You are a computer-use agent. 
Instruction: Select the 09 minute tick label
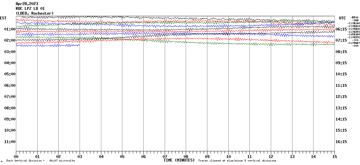click(207, 157)
